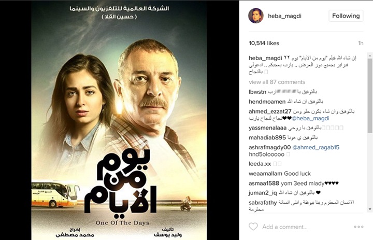The width and height of the screenshot is (373, 240).
Task: Open the @ahmed_ragab15 mention link
Action: point(315,147)
